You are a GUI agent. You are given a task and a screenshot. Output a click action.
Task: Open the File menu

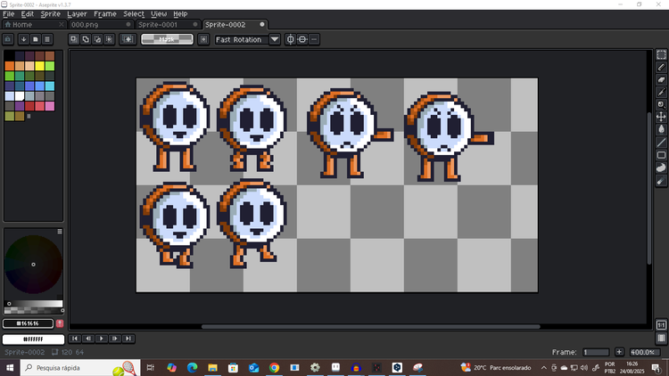pos(9,13)
